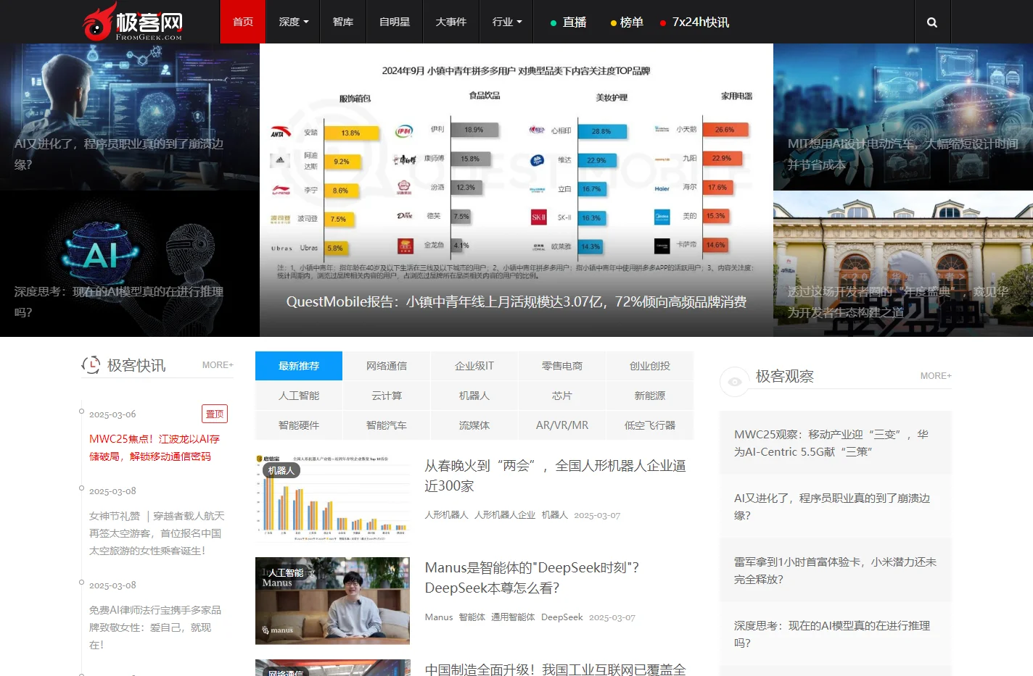Open 深度思考 item in 极客观察 list
Screen dimensions: 1033x676
coord(832,634)
